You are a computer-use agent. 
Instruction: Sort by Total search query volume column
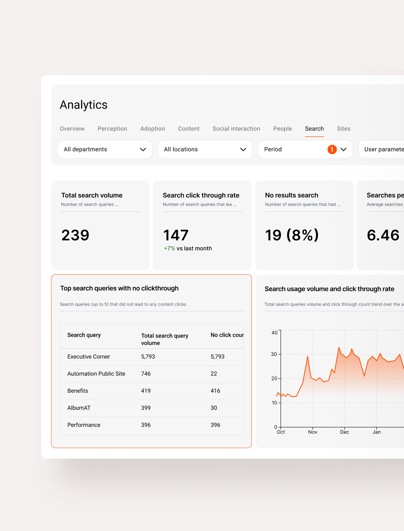tap(165, 339)
